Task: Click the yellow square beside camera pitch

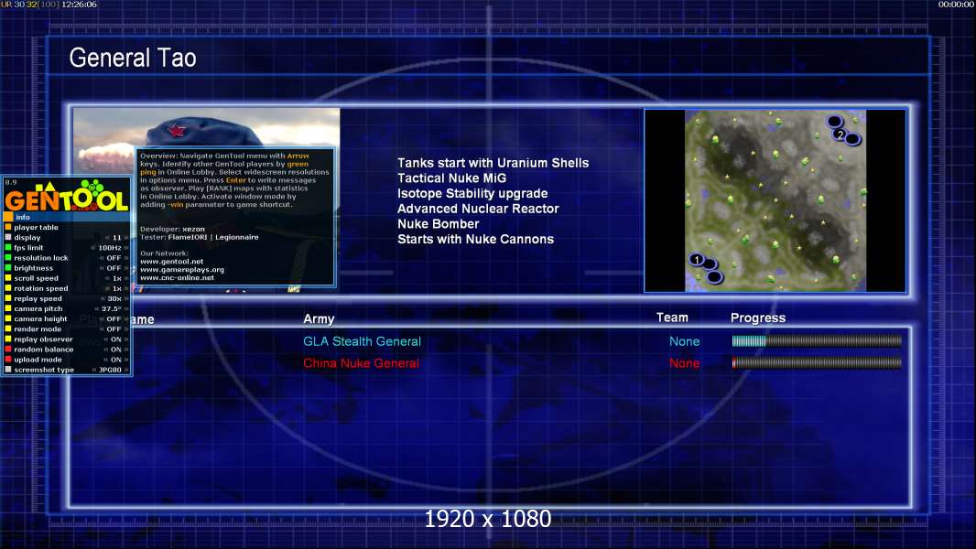Action: 8,308
